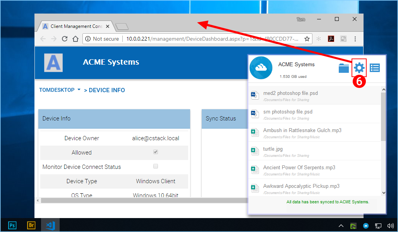This screenshot has width=398, height=232.
Task: Click the address bar URL
Action: tap(212, 39)
